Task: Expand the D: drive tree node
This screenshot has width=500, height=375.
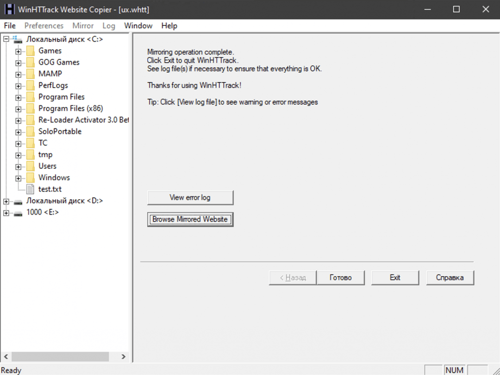Action: pyautogui.click(x=6, y=201)
